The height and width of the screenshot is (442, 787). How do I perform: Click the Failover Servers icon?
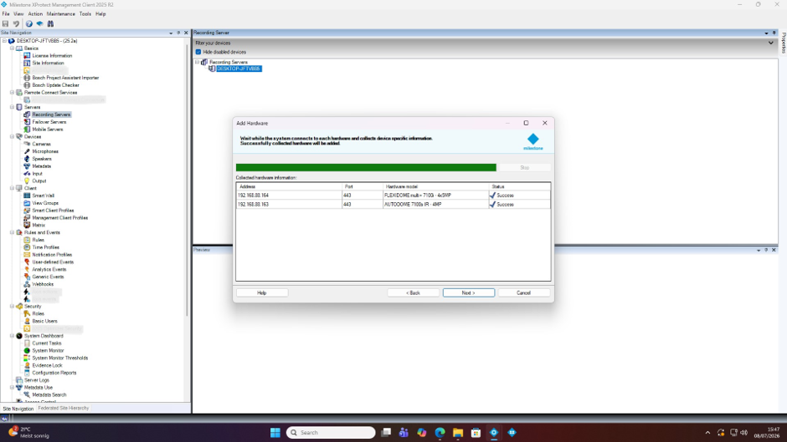tap(27, 122)
